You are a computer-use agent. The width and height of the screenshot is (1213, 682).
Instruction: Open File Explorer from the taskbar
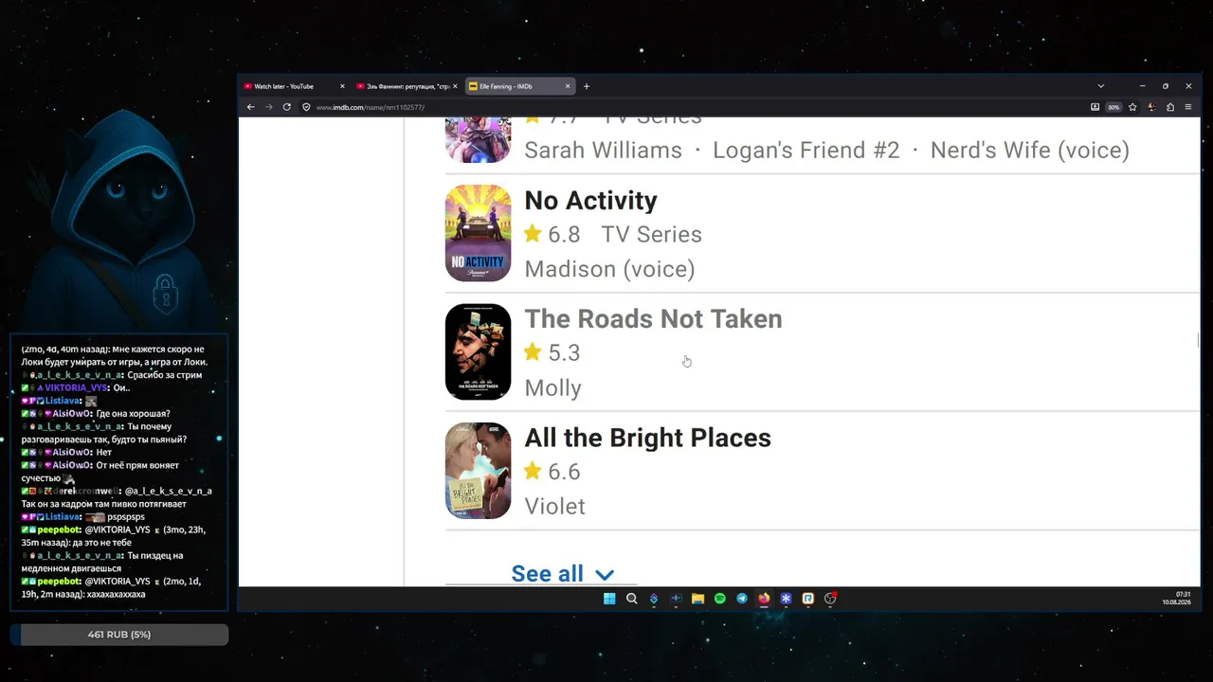tap(697, 599)
